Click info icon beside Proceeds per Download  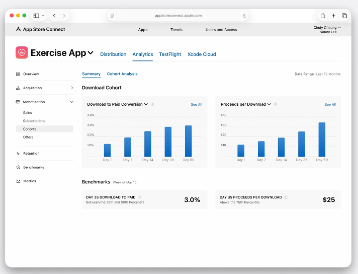(276, 104)
